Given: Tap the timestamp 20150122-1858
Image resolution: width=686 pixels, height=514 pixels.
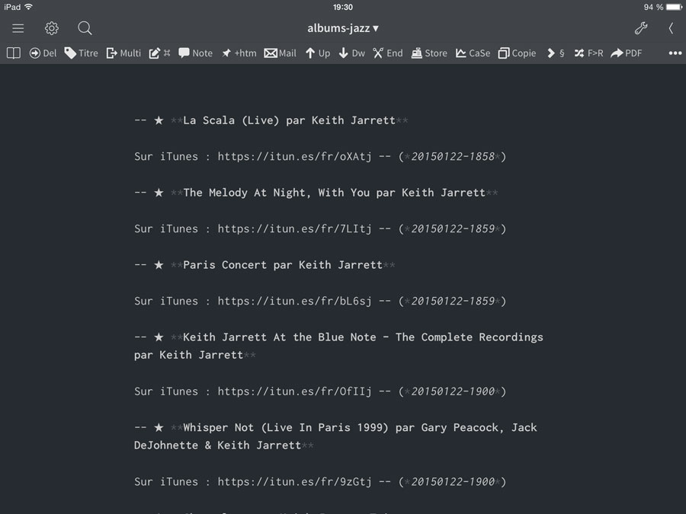Looking at the screenshot, I should (x=453, y=156).
